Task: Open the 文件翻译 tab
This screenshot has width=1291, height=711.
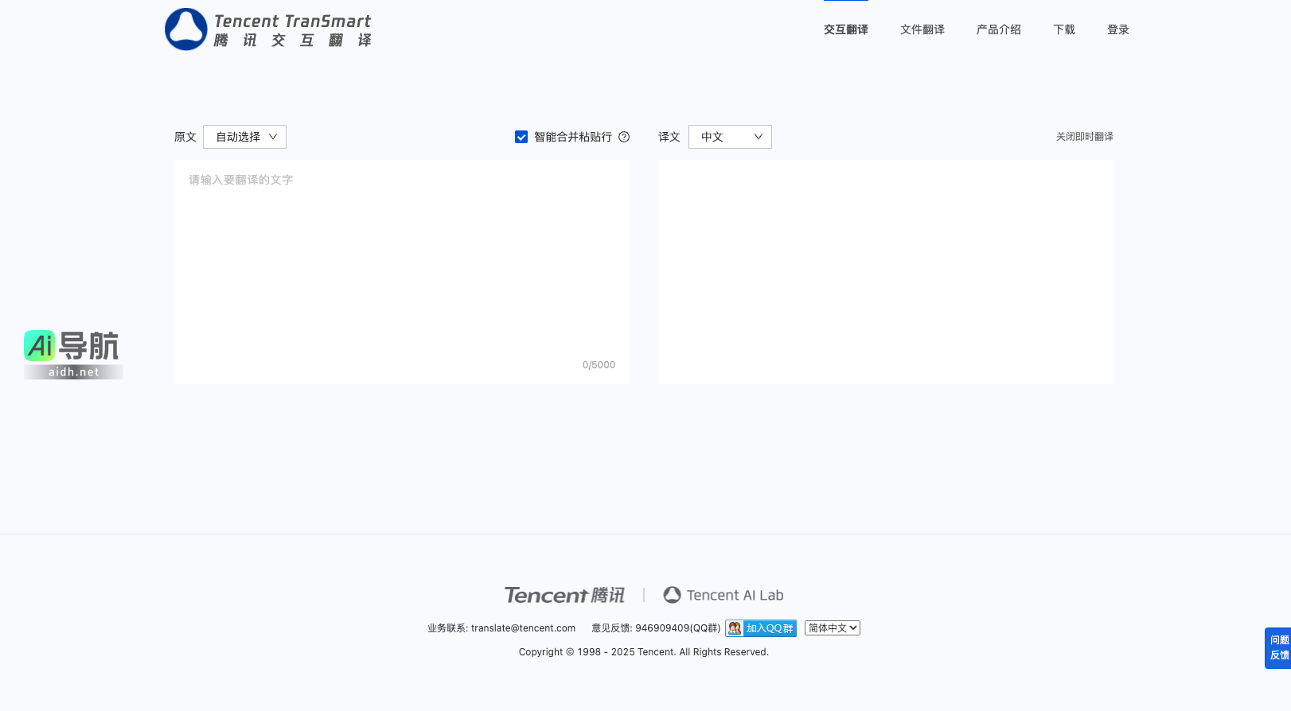Action: [922, 29]
